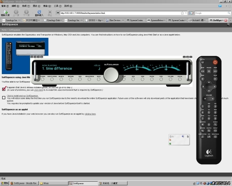232x186 pixels.
Task: Click the browser Stop button
Action: click(x=50, y=13)
